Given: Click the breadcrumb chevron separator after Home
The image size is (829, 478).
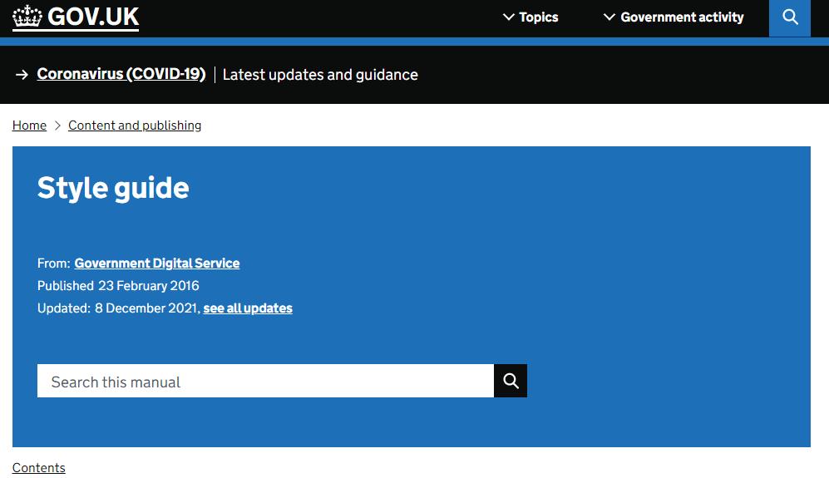Looking at the screenshot, I should pos(57,126).
